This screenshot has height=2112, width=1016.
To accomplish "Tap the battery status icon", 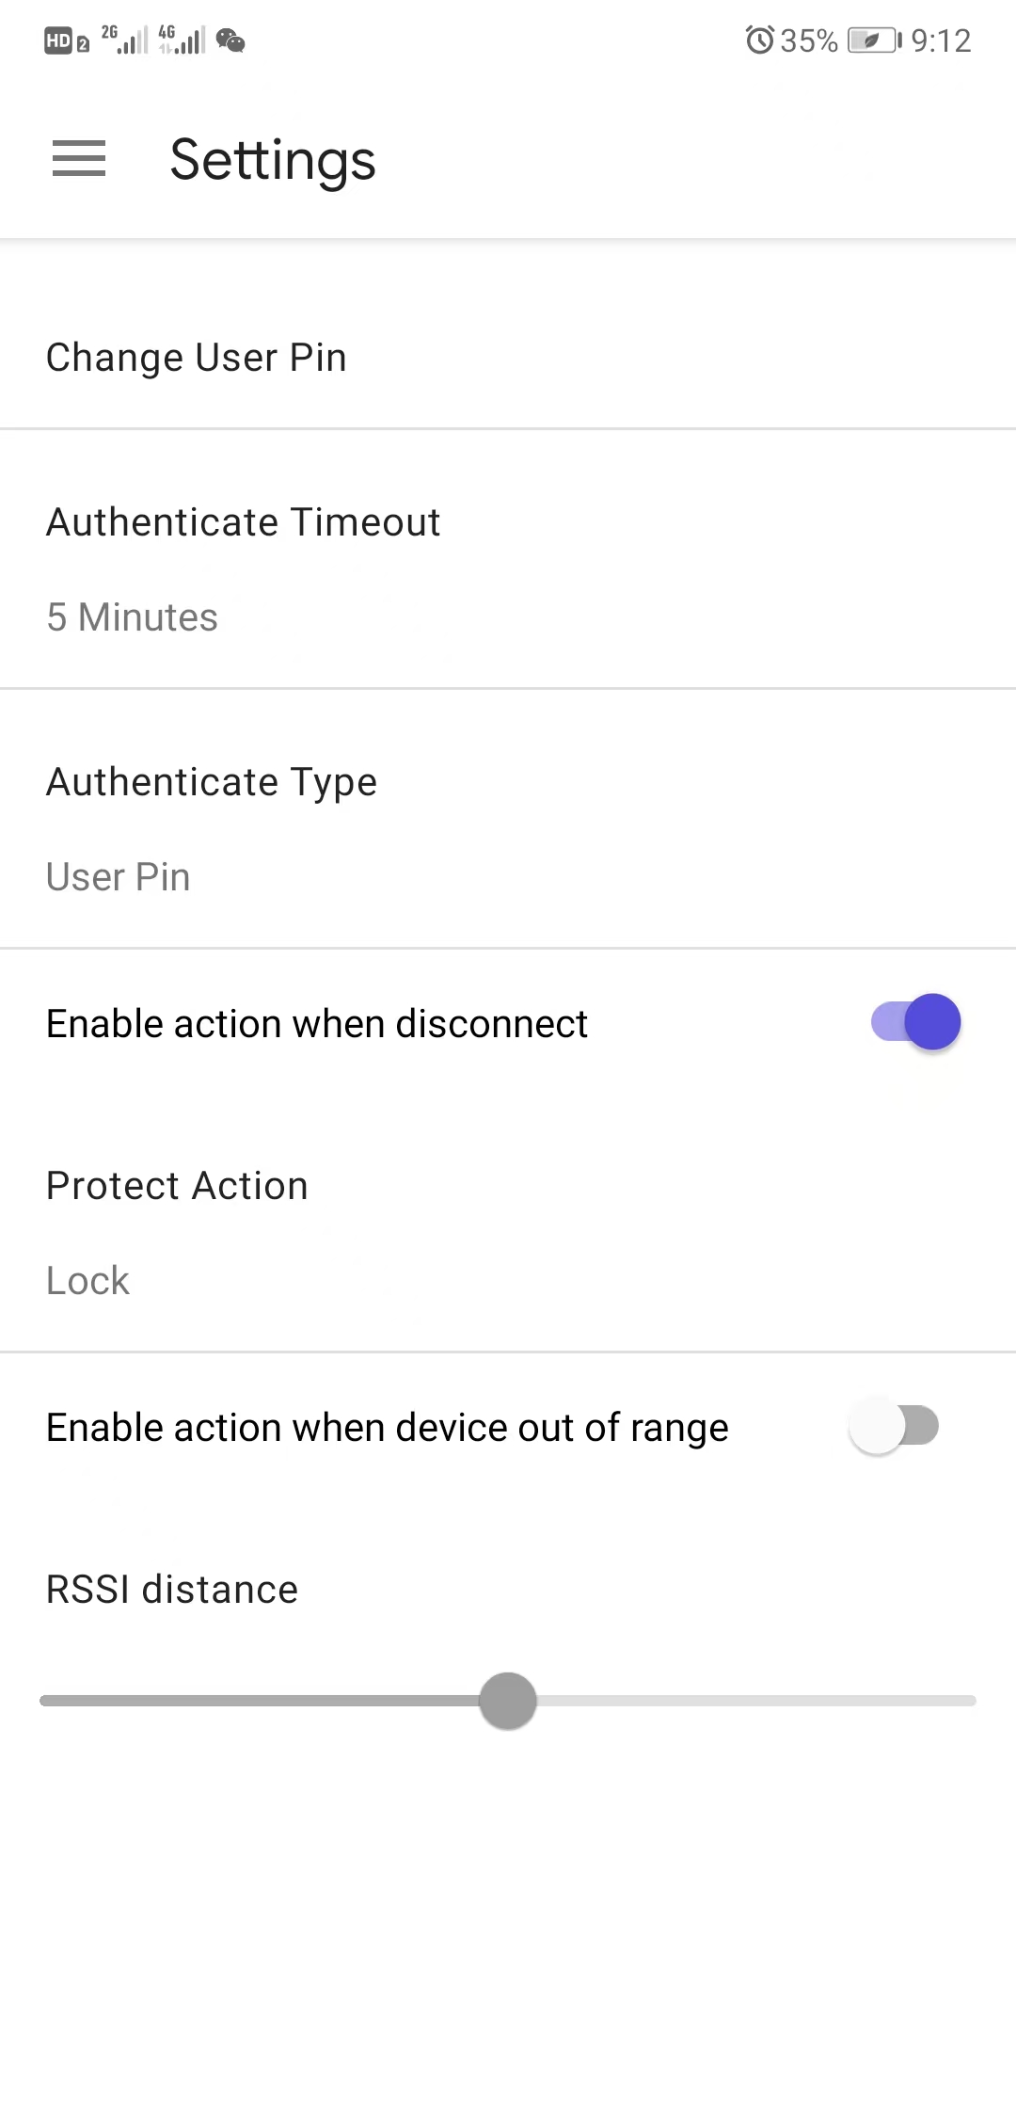I will pyautogui.click(x=874, y=40).
